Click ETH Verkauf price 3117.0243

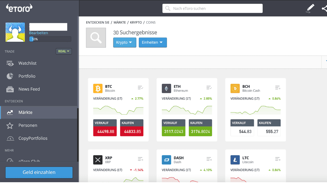174,131
